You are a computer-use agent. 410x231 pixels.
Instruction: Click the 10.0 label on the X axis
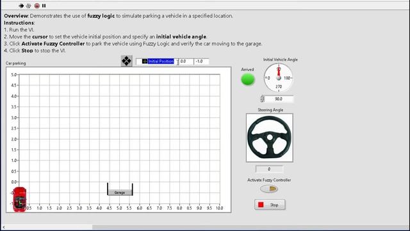click(x=219, y=208)
